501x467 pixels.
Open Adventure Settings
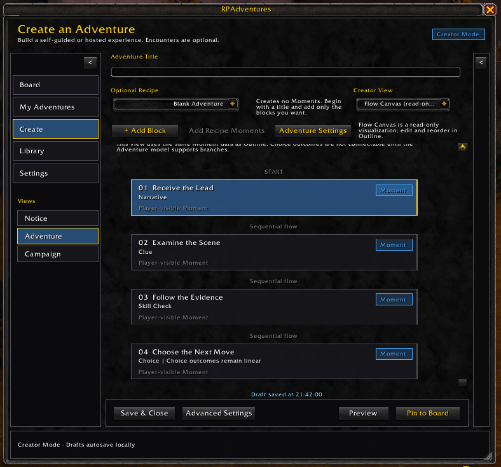click(313, 130)
